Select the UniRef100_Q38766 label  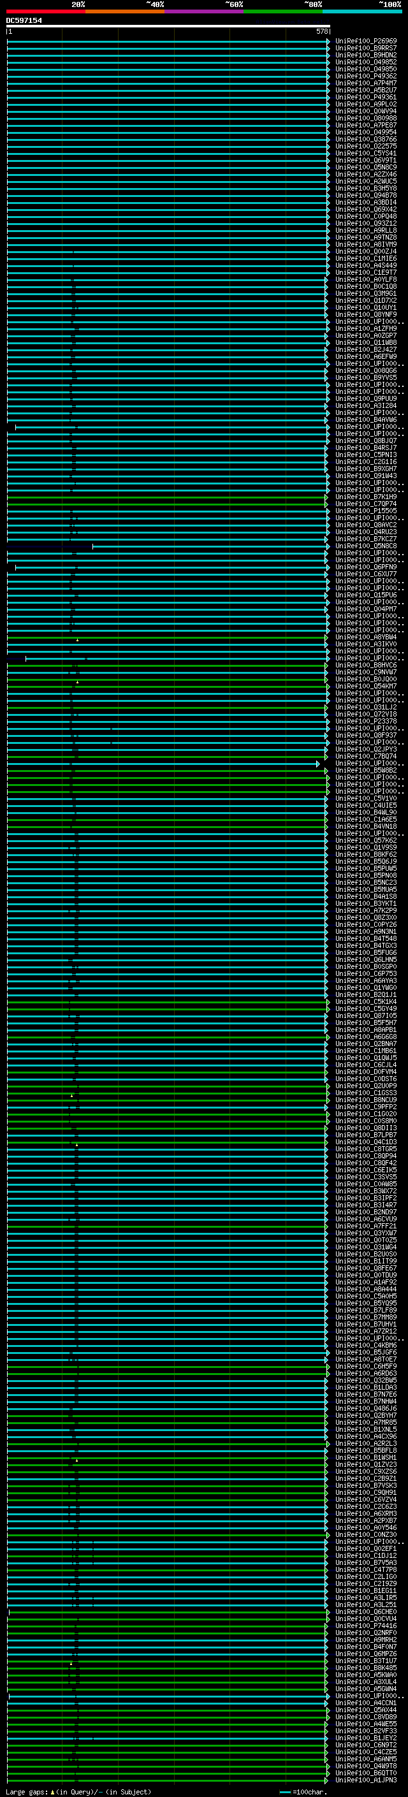[x=365, y=139]
